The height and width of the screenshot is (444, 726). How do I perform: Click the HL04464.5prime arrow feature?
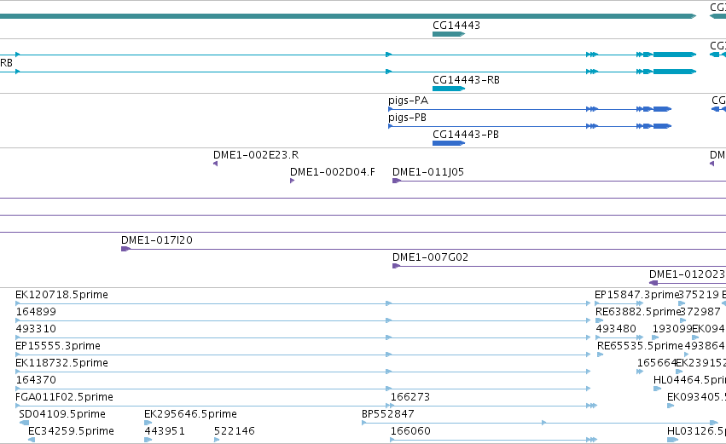[657, 389]
